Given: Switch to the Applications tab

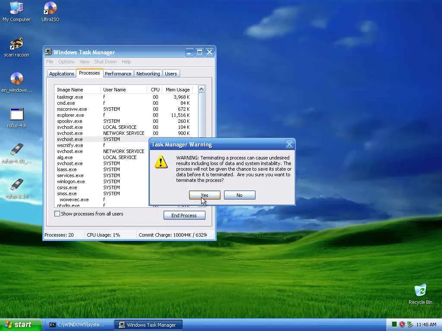Looking at the screenshot, I should [61, 73].
